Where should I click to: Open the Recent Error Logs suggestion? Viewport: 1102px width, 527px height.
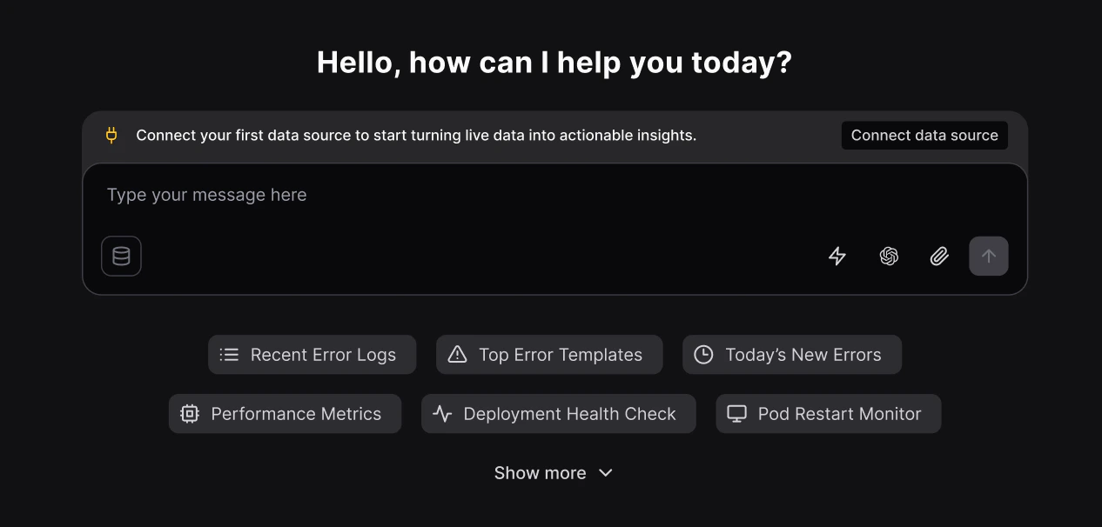(312, 354)
